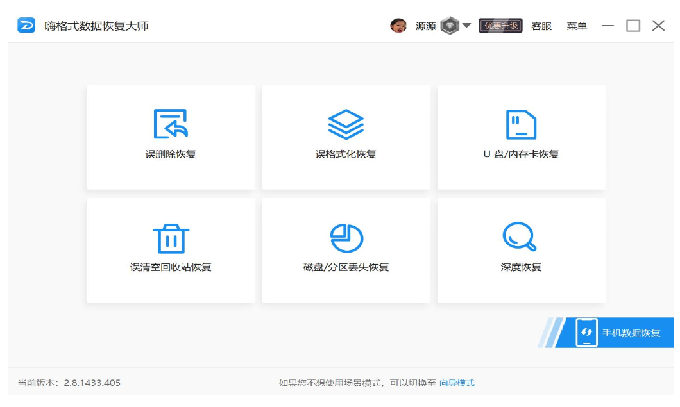Click the gray diamond membership badge
Screen dimensions: 680x407
(450, 26)
